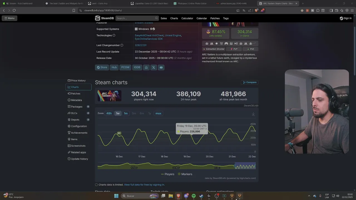Show hidden system tray icons chevron
356x200 pixels.
click(309, 196)
